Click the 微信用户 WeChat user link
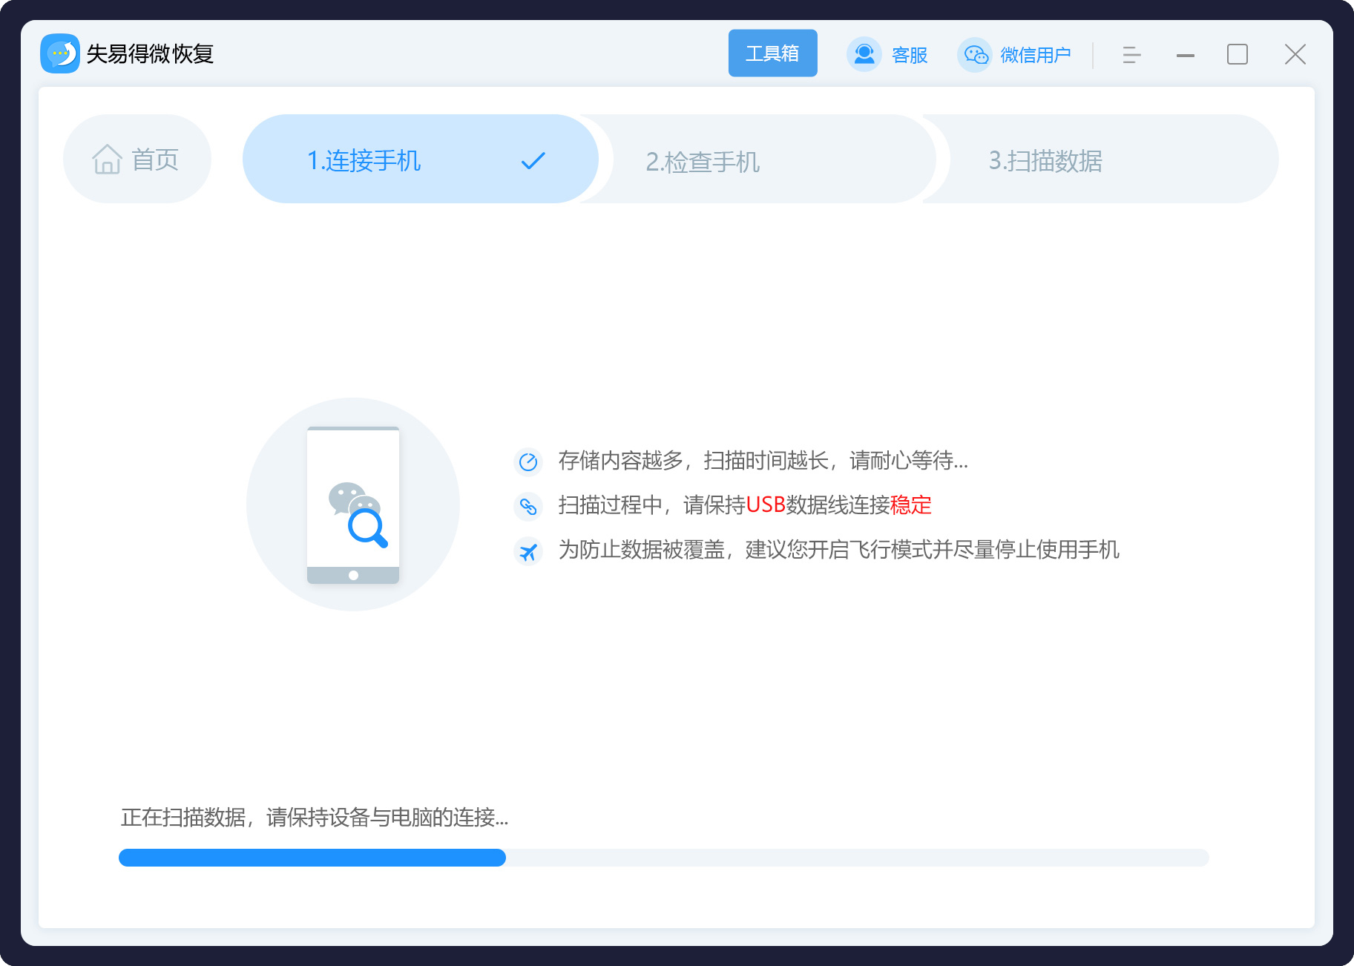Image resolution: width=1354 pixels, height=966 pixels. coord(1036,55)
